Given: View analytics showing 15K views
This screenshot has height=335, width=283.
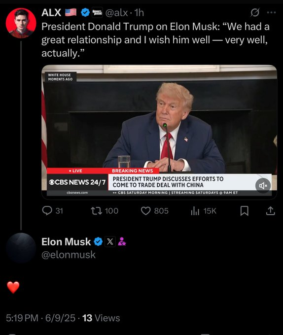Looking at the screenshot, I should 203,211.
